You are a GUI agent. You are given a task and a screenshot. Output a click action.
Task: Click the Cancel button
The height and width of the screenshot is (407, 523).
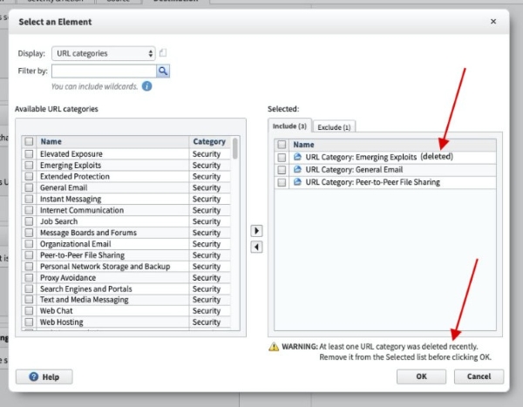coord(479,376)
